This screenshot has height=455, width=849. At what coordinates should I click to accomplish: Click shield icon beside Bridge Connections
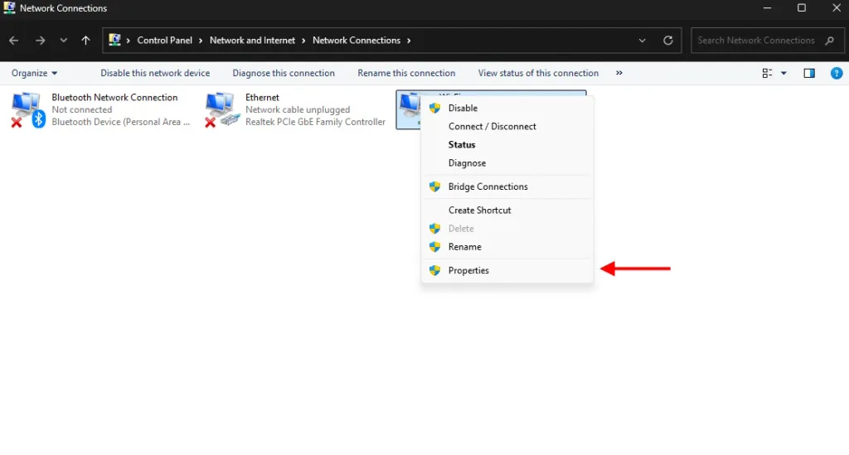tap(434, 186)
